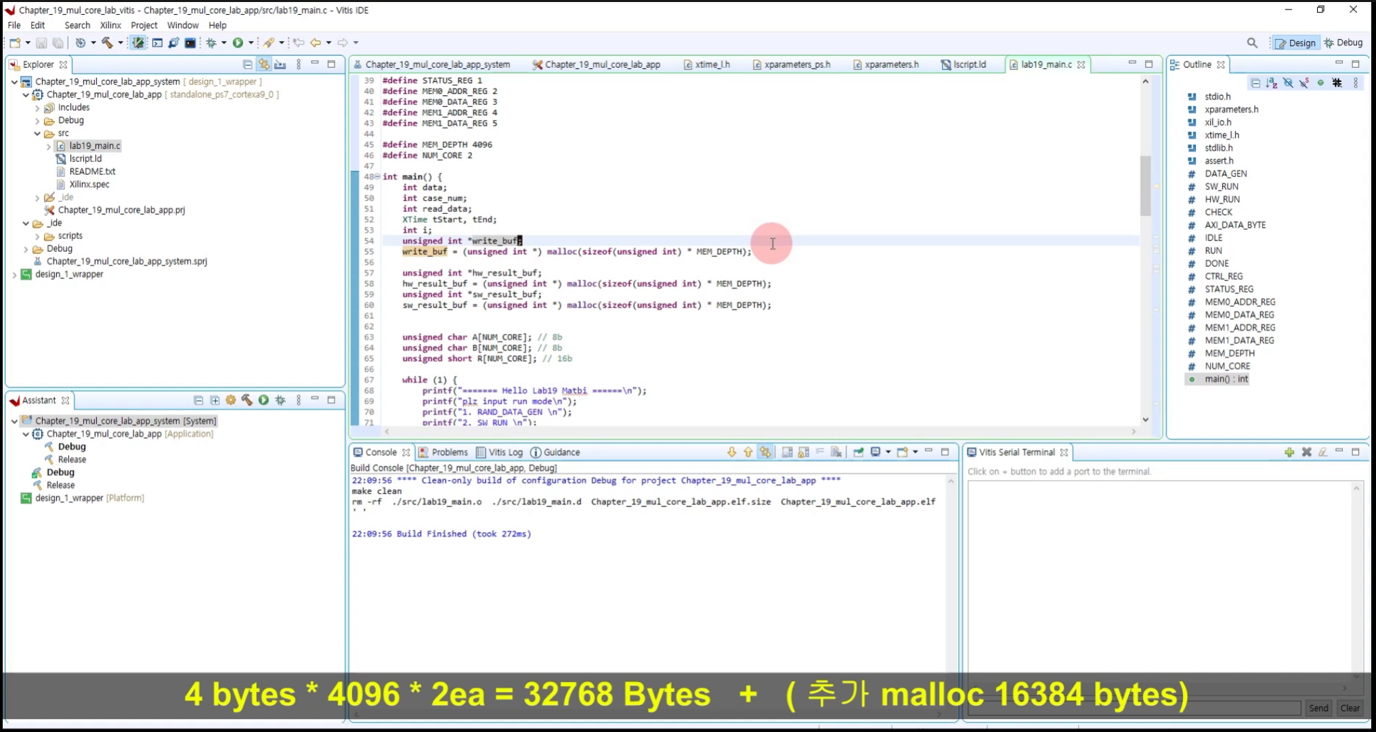Click the Send button in serial terminal
Image resolution: width=1376 pixels, height=732 pixels.
point(1318,708)
